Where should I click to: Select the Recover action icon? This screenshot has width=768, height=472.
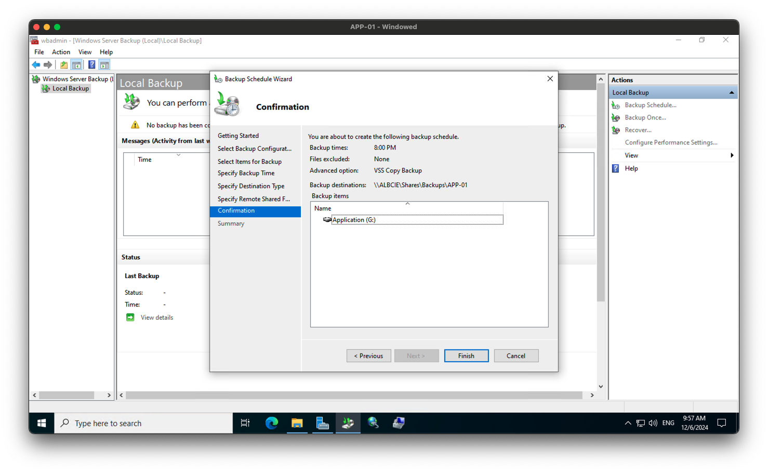point(616,130)
